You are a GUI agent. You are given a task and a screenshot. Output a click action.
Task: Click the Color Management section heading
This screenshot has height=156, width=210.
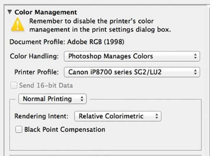(45, 12)
